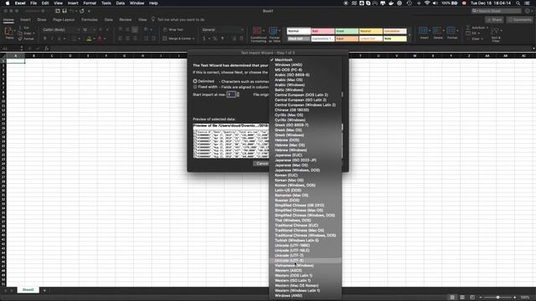Switch to the Page Layout tab
536x301 pixels.
point(64,20)
